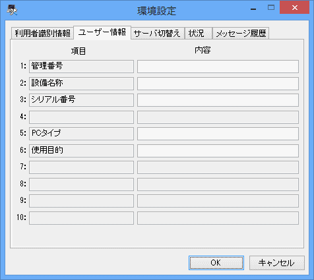Click the 管理番号 item field in row 1
Screen dimensions: 314x280
(81, 67)
